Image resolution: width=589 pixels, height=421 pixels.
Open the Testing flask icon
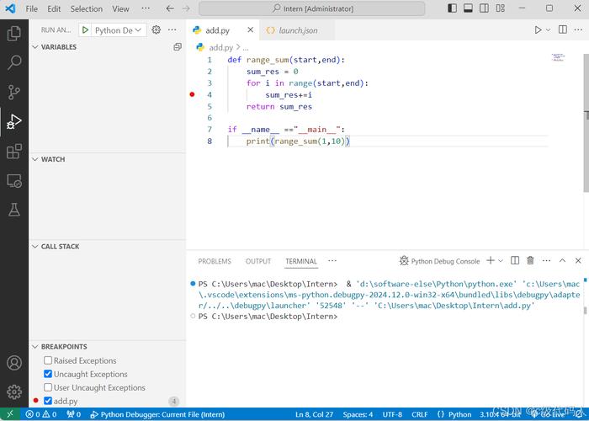point(14,210)
